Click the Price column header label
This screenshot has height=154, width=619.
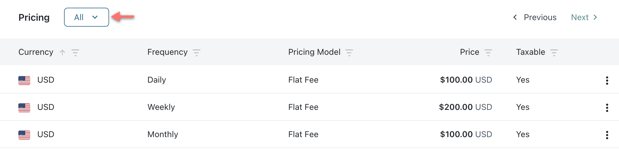point(469,52)
